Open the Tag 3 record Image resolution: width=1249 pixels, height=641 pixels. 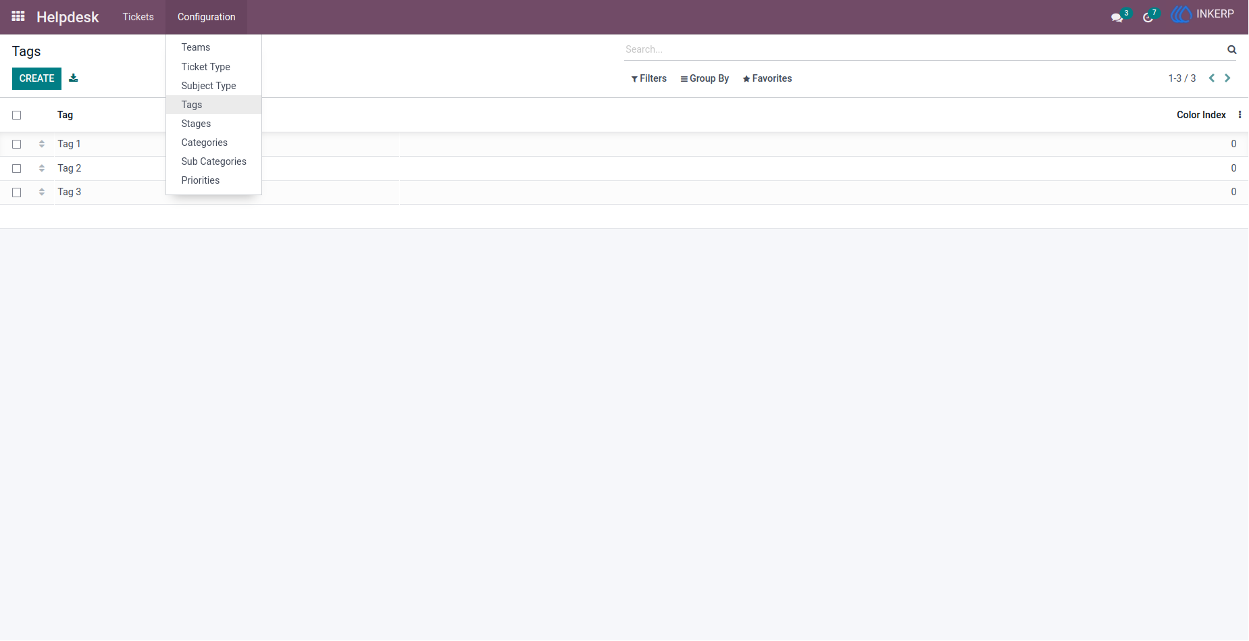point(69,192)
